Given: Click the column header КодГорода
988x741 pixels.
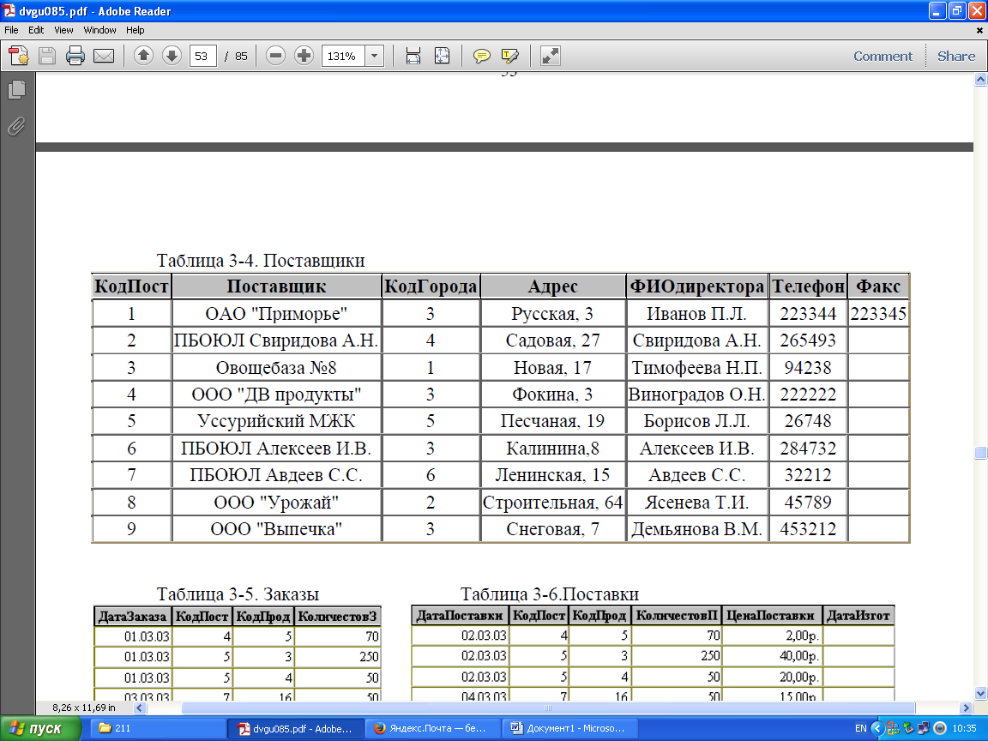Looking at the screenshot, I should click(431, 286).
